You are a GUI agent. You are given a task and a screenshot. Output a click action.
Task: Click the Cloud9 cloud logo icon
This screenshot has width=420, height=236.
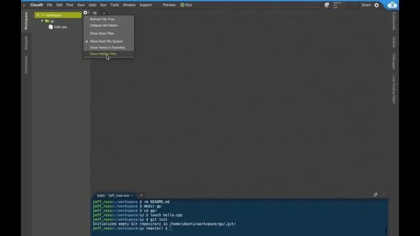pyautogui.click(x=392, y=5)
